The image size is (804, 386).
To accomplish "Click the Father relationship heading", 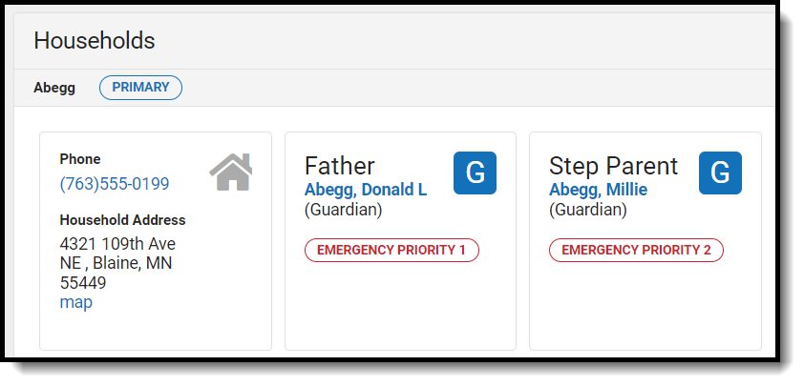I will pyautogui.click(x=339, y=166).
